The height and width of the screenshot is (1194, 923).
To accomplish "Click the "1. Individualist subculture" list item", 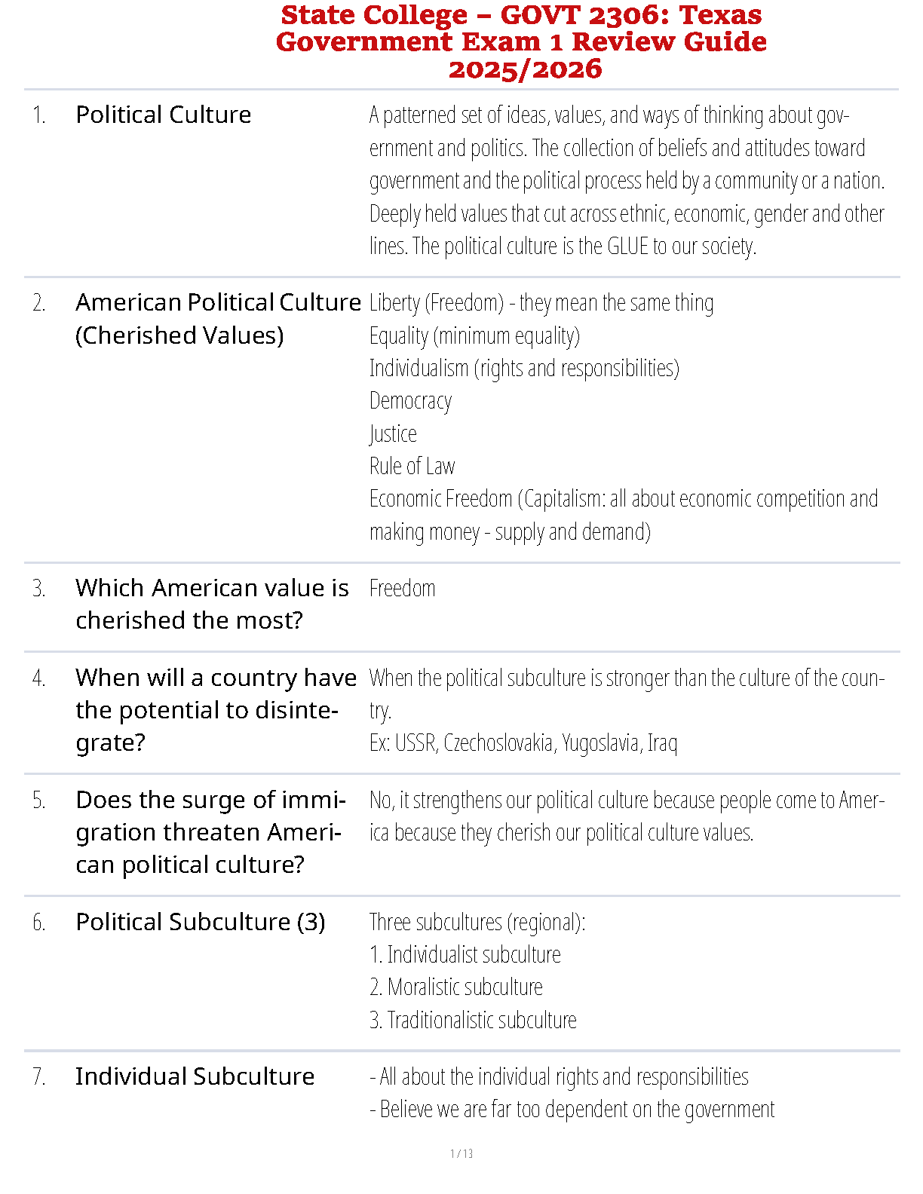I will click(x=465, y=955).
